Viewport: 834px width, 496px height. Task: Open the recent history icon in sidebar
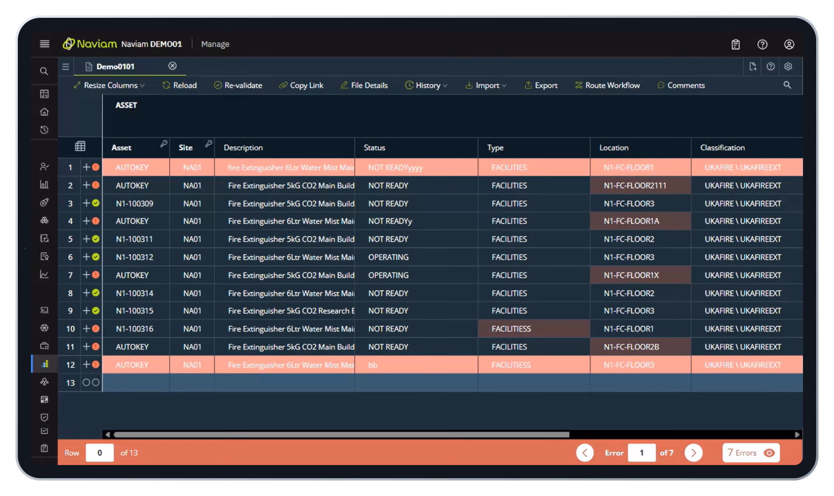[44, 130]
